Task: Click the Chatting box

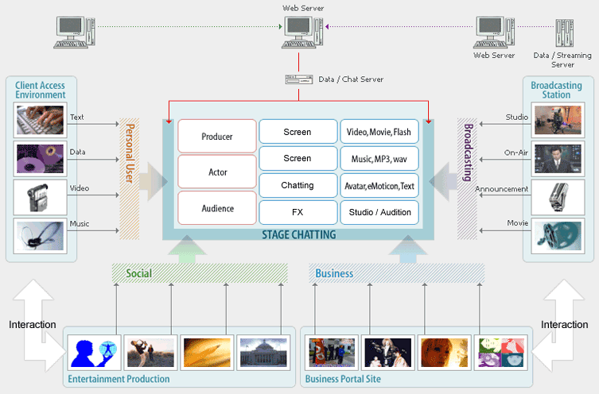Action: click(x=298, y=185)
